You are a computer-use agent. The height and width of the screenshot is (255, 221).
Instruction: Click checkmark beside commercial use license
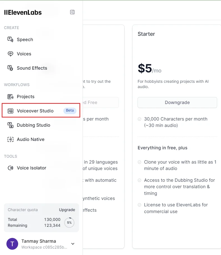tap(140, 205)
